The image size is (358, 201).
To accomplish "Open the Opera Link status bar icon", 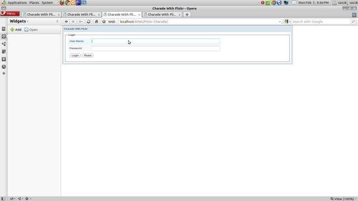I will (12, 199).
